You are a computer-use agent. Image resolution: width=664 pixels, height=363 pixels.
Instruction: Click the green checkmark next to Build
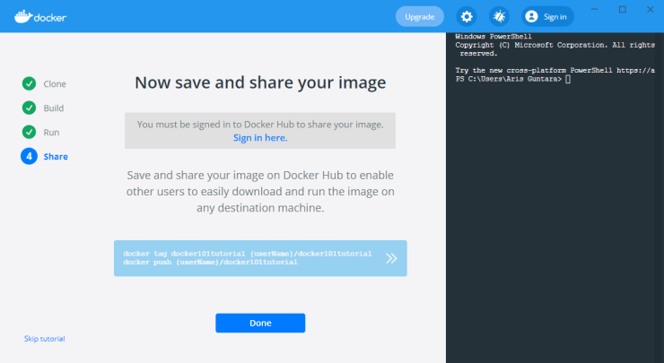click(30, 108)
